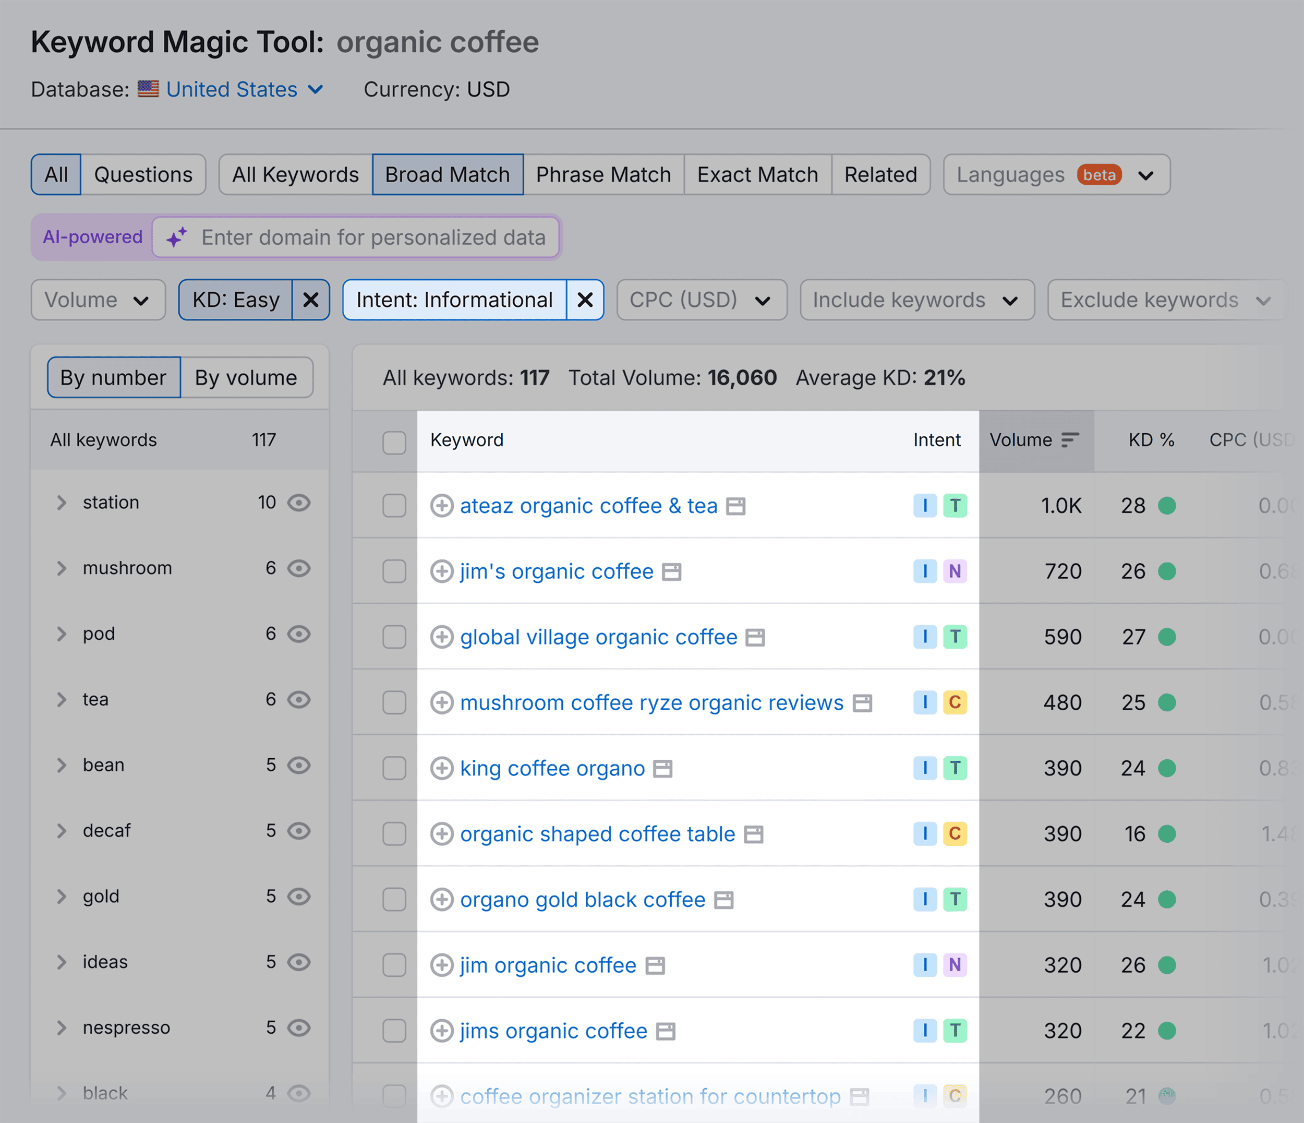Expand the 'pod' keyword group

[61, 634]
